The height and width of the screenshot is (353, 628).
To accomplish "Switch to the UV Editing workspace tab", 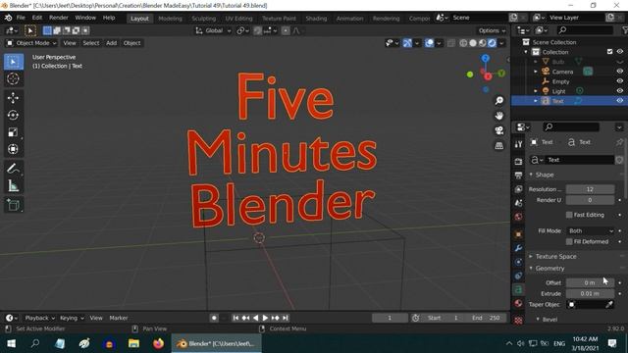I will pyautogui.click(x=238, y=19).
